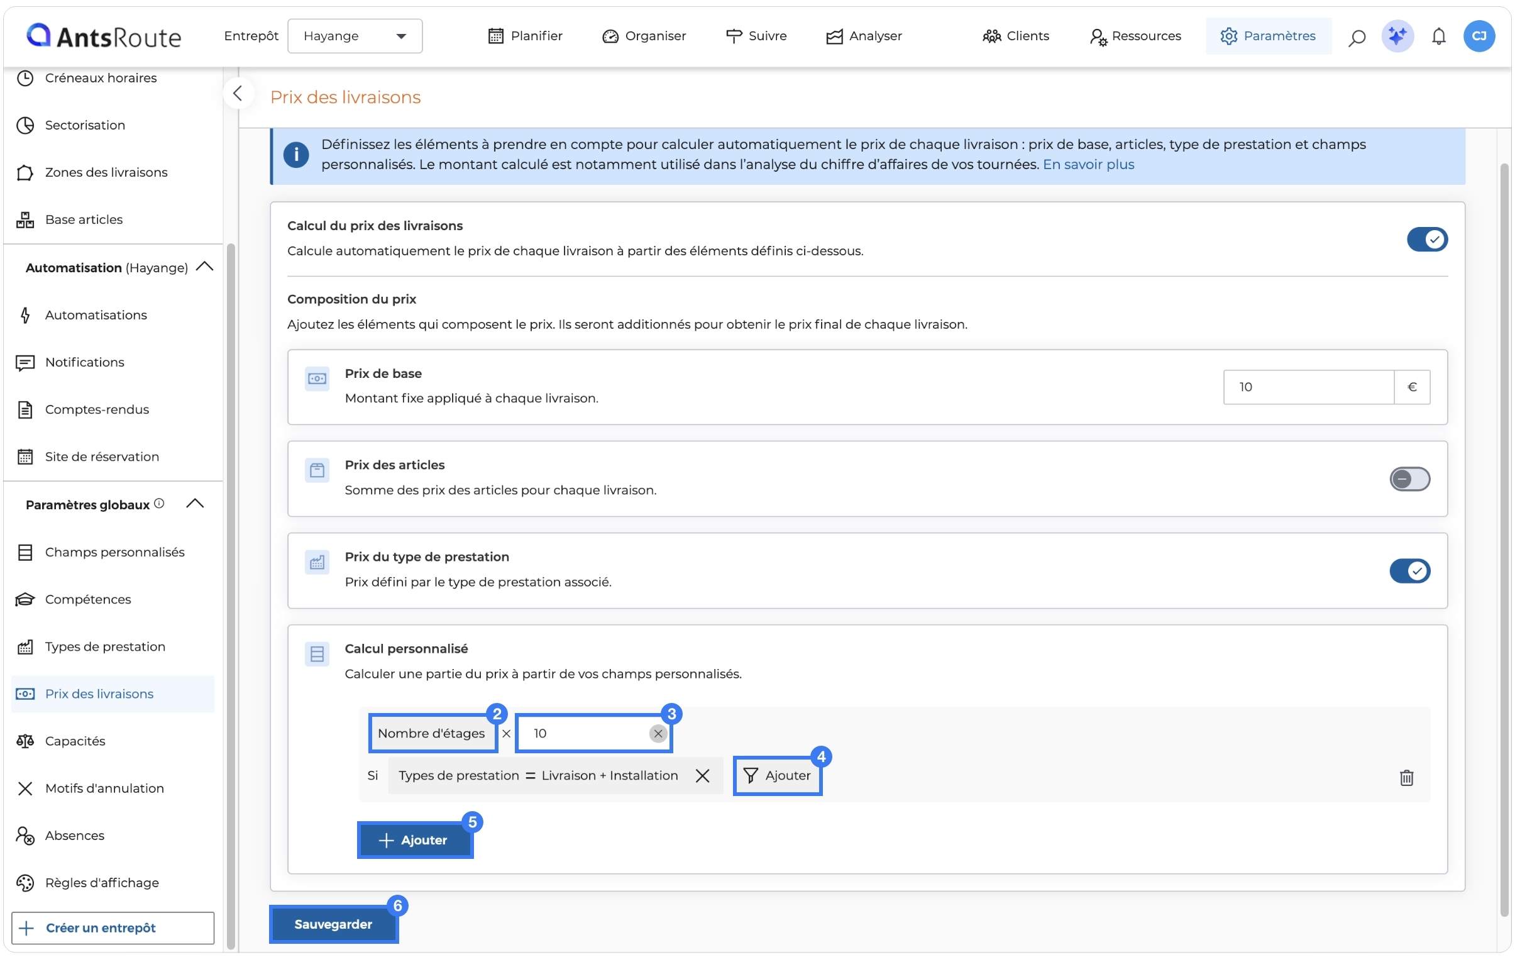
Task: Open the Nombre d'étages field selector
Action: pyautogui.click(x=433, y=734)
